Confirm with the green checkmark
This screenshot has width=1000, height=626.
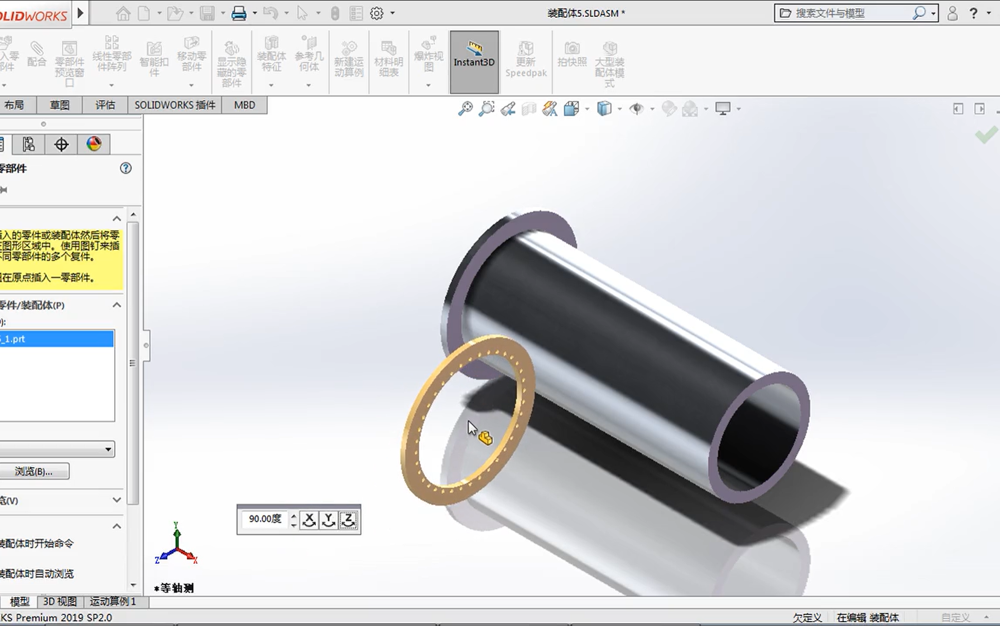click(x=986, y=136)
